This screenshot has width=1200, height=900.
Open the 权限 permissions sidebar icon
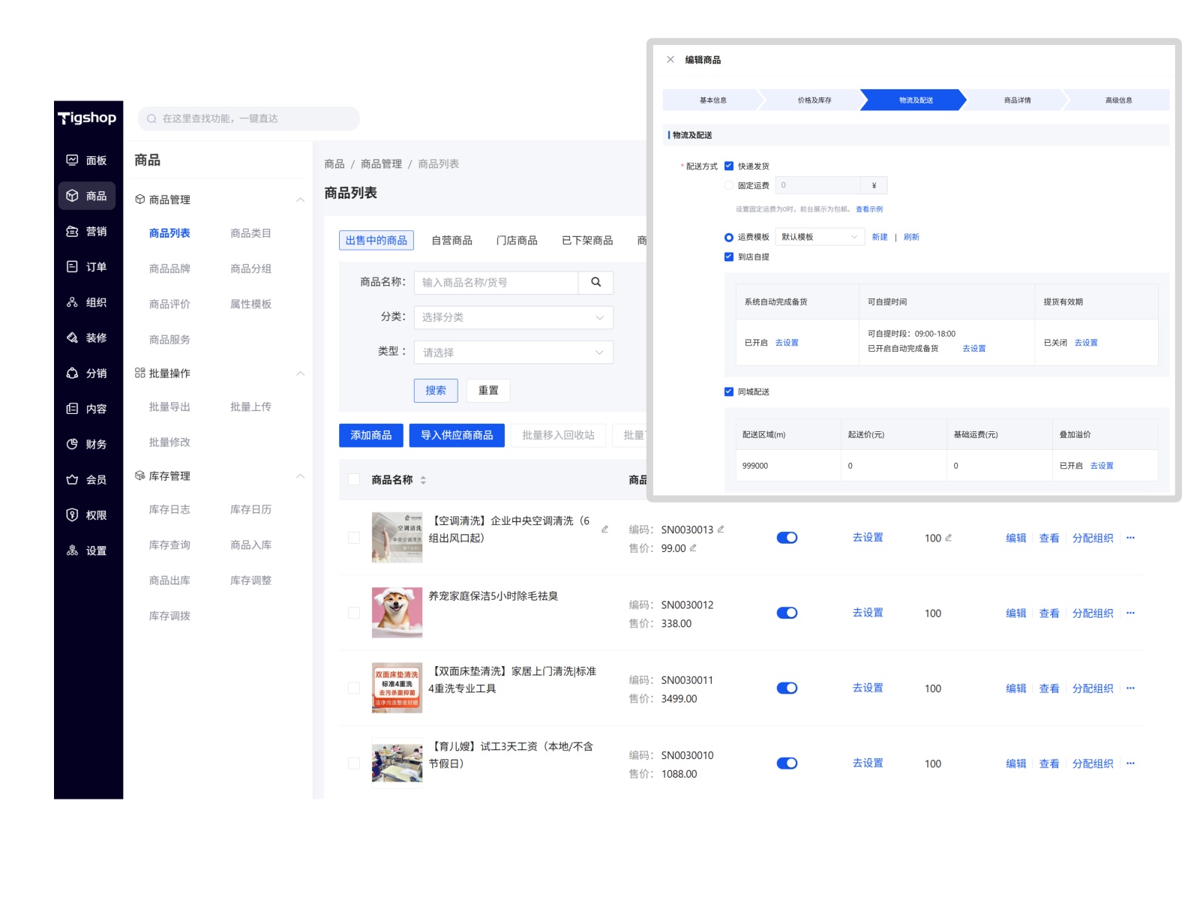pyautogui.click(x=73, y=515)
